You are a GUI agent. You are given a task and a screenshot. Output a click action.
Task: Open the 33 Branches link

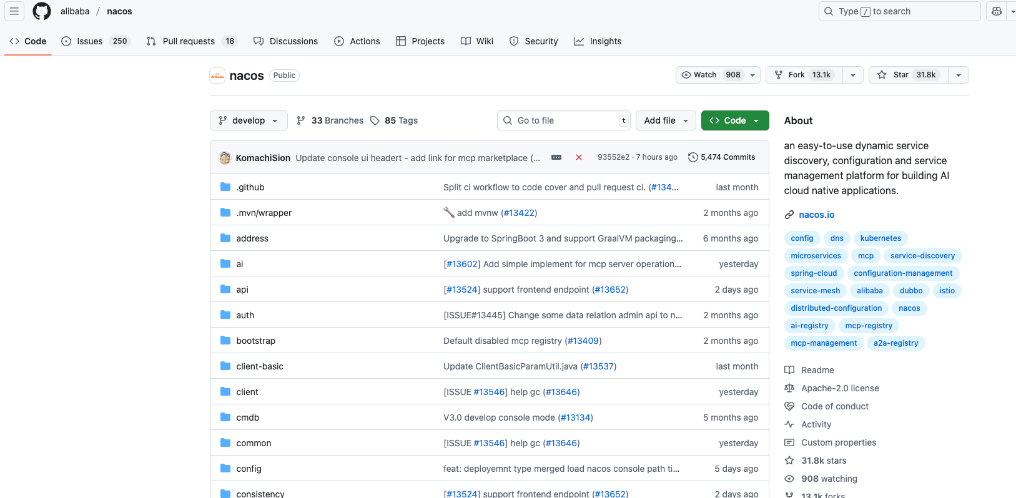[330, 120]
